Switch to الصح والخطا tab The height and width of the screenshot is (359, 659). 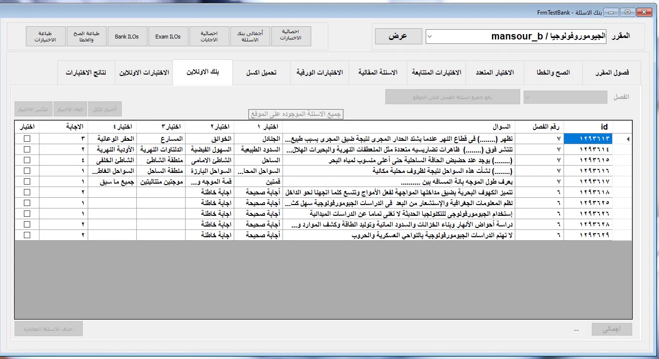[553, 73]
